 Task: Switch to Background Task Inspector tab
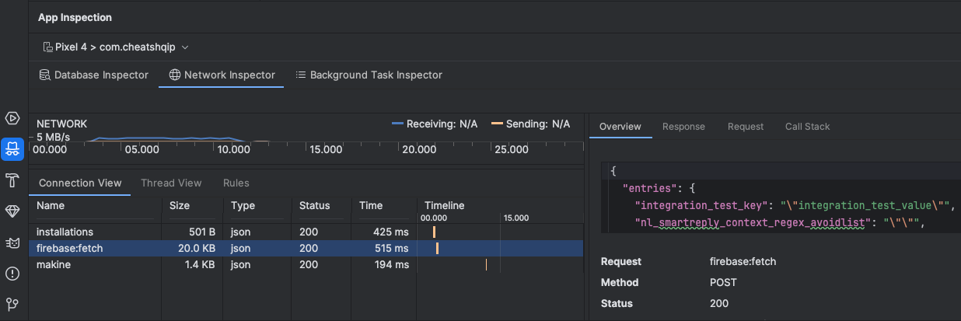tap(369, 75)
